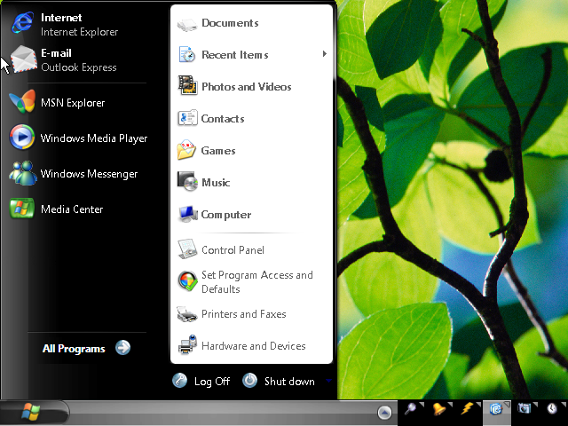Open Control Panel
568x426 pixels.
point(221,249)
